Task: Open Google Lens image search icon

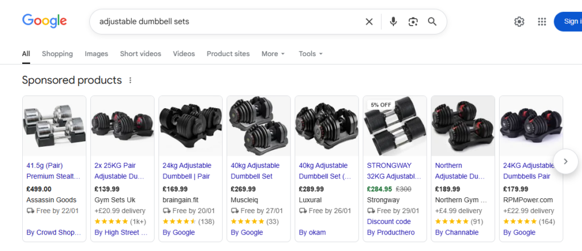Action: [413, 22]
